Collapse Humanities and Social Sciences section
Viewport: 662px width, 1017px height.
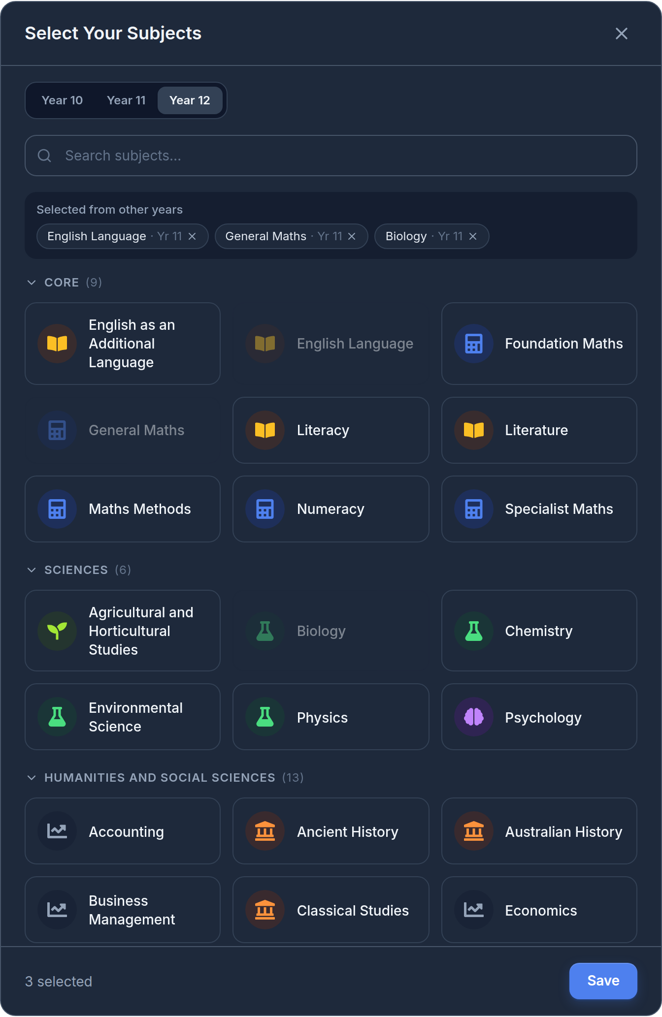coord(165,778)
